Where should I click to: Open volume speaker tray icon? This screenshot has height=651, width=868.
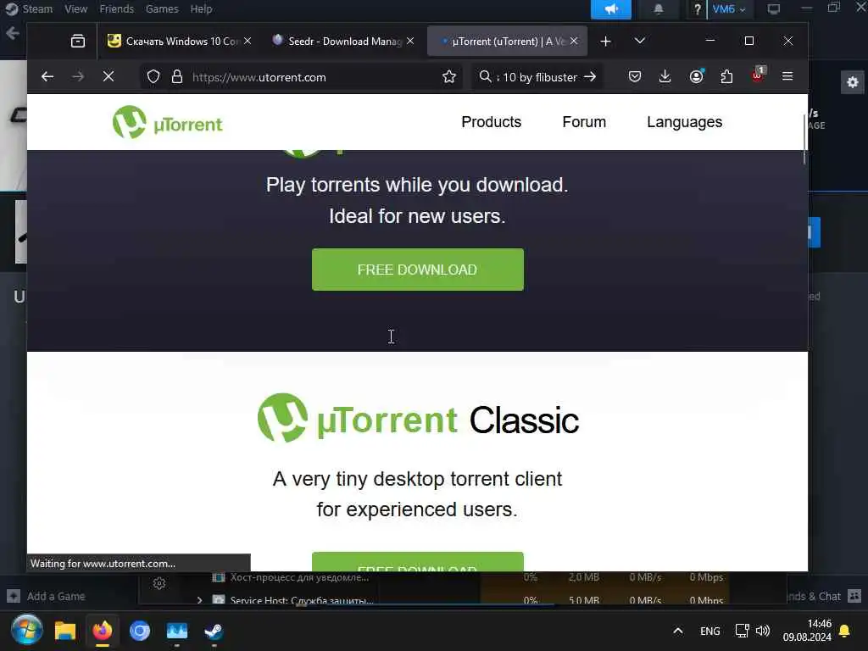click(763, 631)
